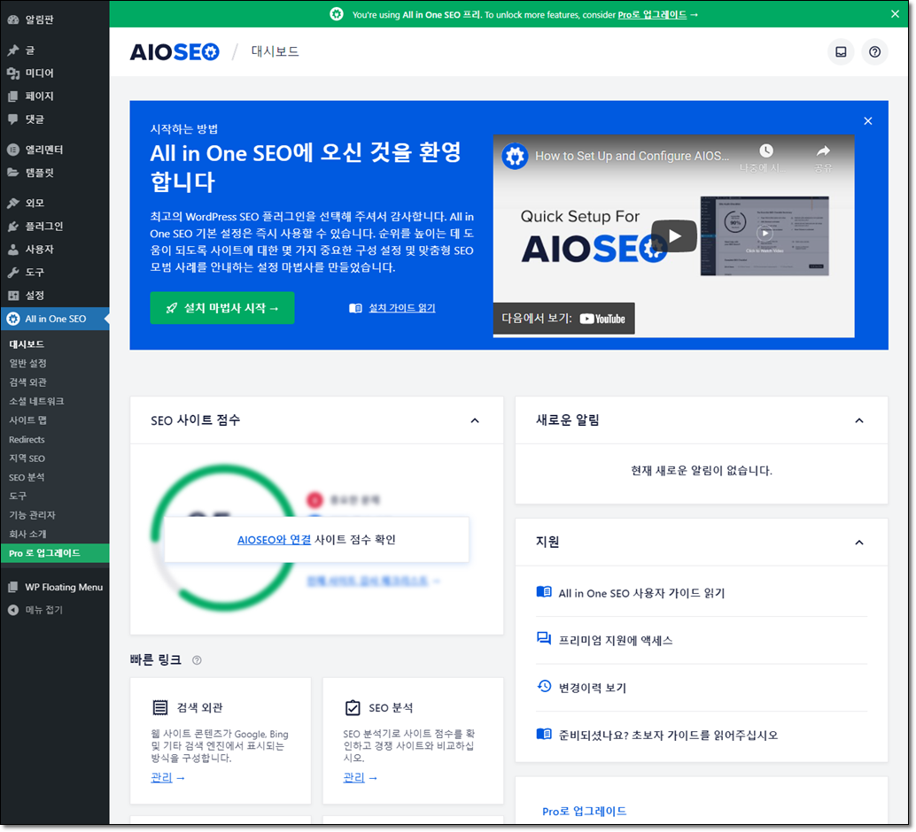Image resolution: width=916 pixels, height=832 pixels.
Task: Click the 검색 외관 card list icon
Action: point(160,707)
